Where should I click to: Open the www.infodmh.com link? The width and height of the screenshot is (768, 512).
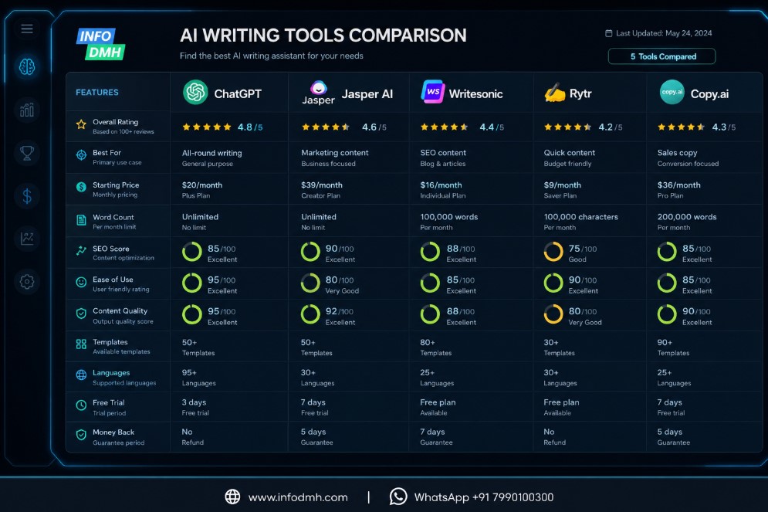click(298, 497)
